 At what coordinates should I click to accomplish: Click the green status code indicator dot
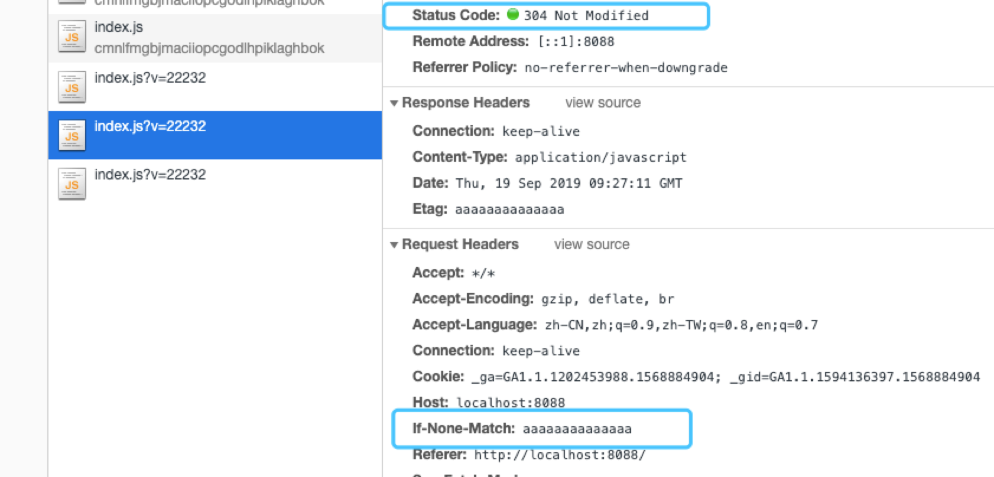[513, 14]
